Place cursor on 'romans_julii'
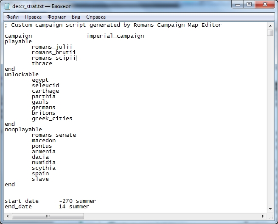 pos(52,47)
